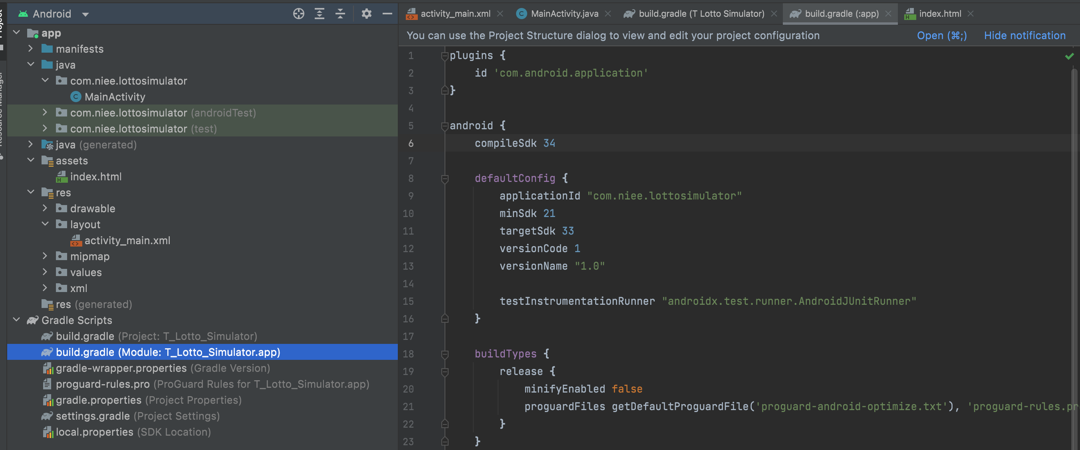Select the MainActivity class icon in tree

[x=75, y=97]
